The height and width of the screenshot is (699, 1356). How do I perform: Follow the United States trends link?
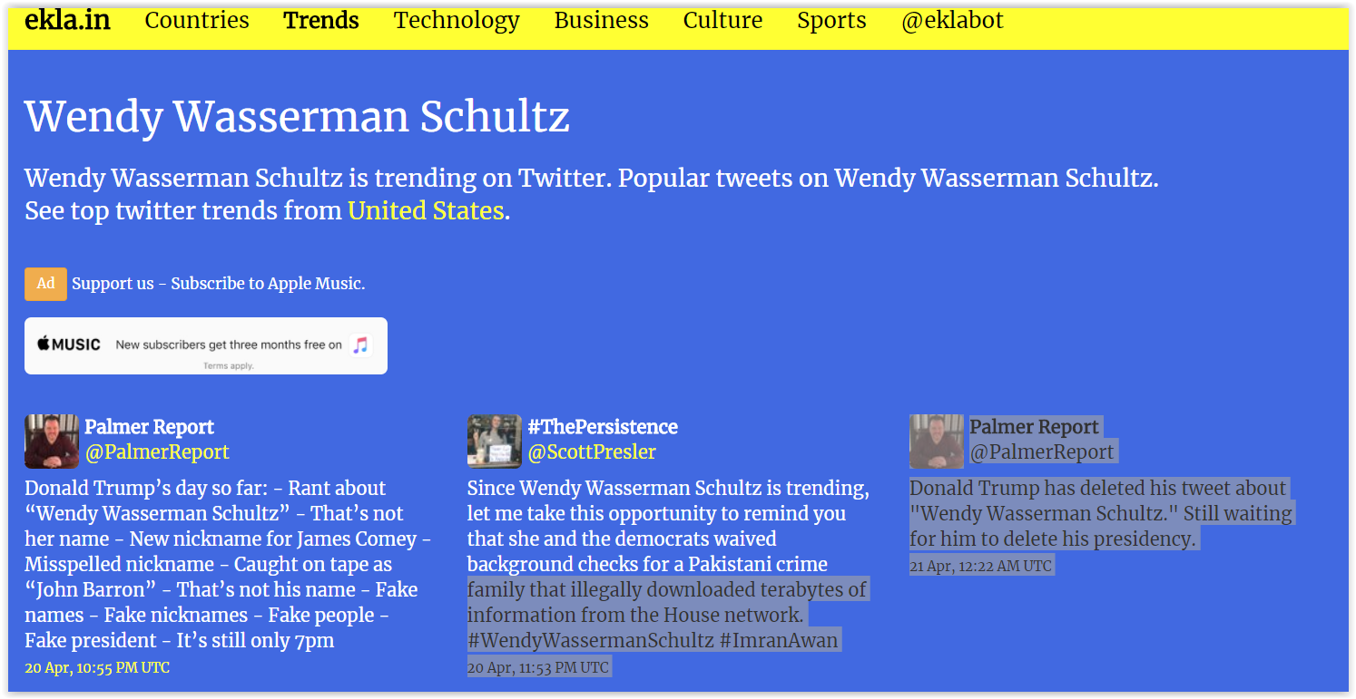426,210
